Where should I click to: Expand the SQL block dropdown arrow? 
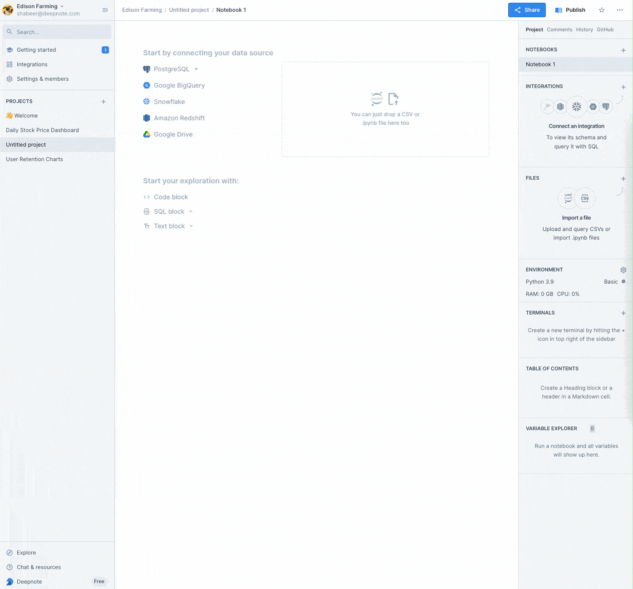(x=191, y=211)
